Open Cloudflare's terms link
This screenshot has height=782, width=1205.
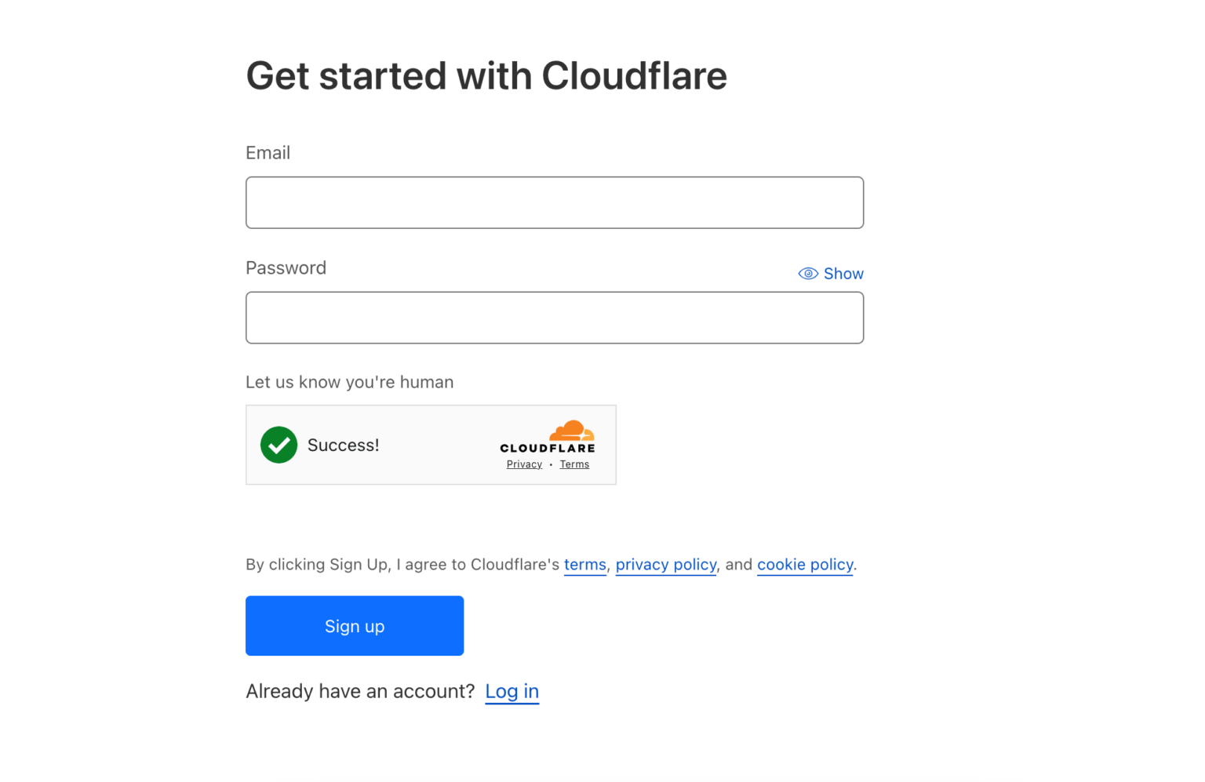coord(584,564)
